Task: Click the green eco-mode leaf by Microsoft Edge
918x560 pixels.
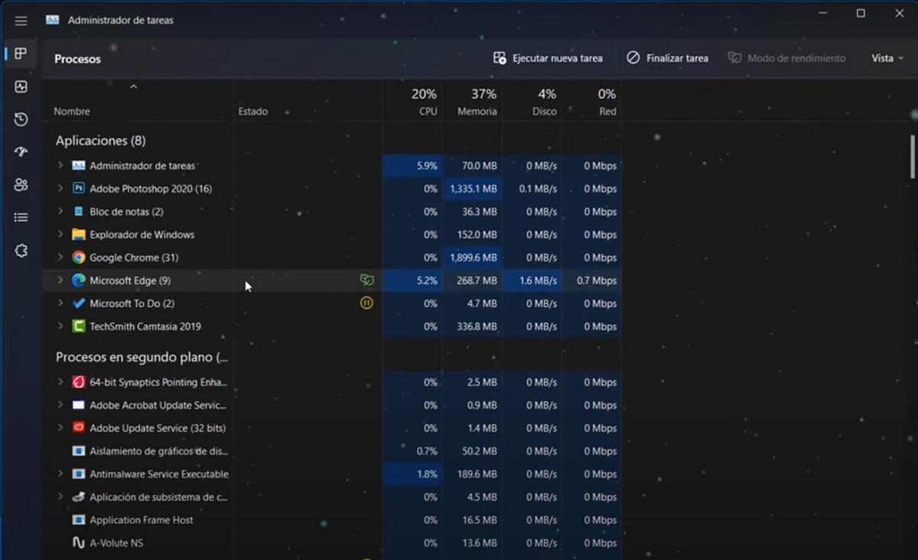Action: [367, 280]
